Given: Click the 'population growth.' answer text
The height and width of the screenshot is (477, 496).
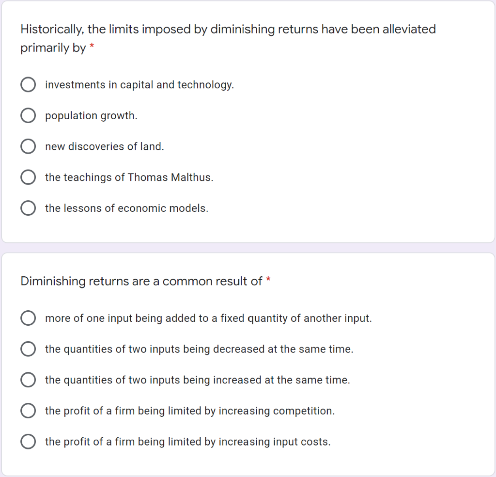Looking at the screenshot, I should click(91, 116).
